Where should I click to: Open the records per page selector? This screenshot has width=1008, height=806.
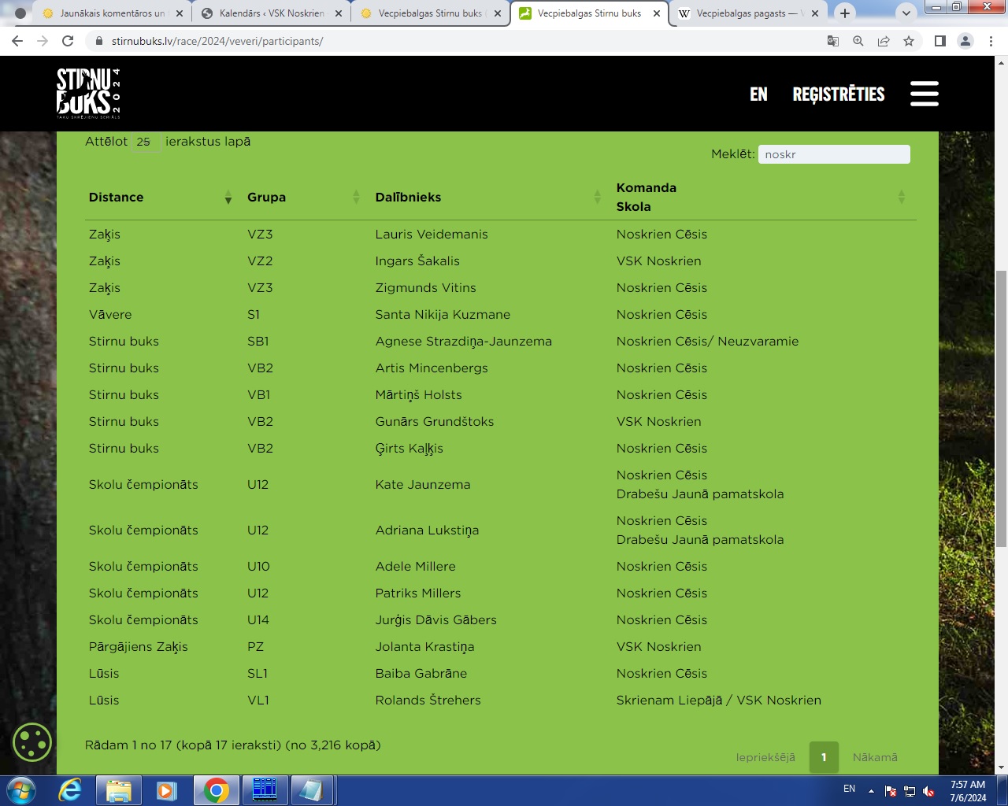145,142
